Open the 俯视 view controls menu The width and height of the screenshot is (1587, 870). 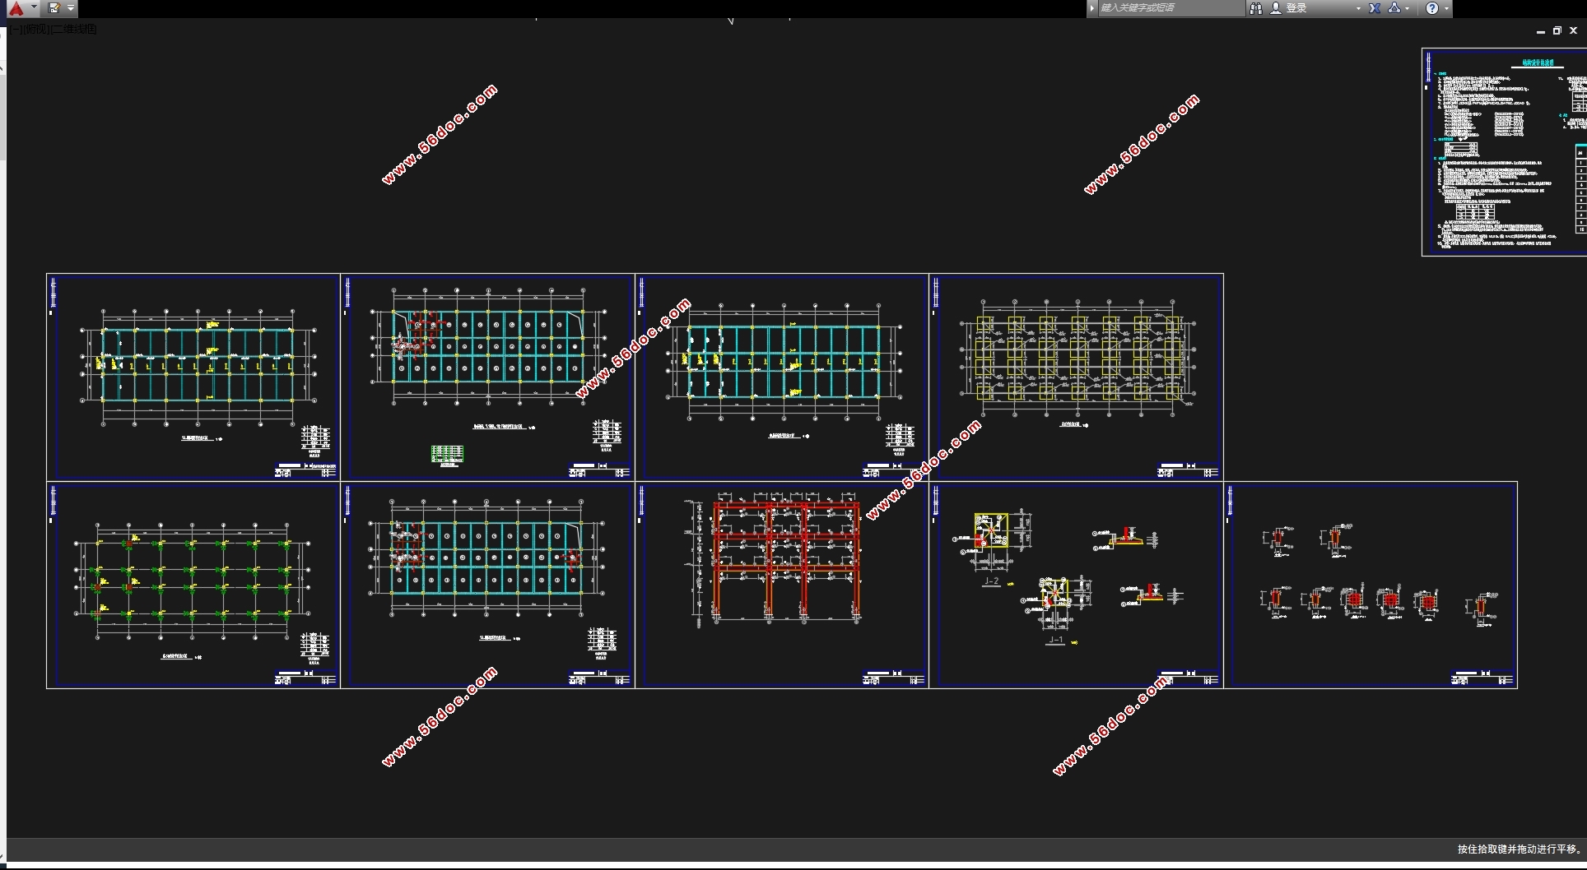coord(35,30)
